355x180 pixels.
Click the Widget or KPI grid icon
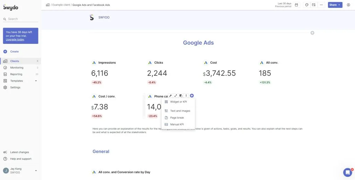[x=166, y=102]
